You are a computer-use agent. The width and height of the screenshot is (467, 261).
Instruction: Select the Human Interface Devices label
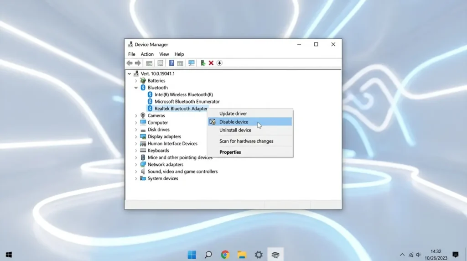[172, 144]
